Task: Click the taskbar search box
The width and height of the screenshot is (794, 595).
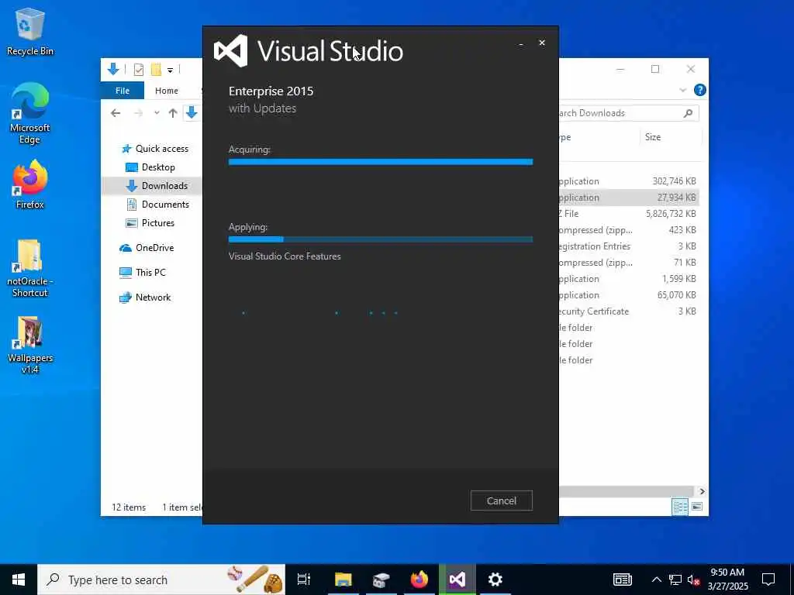Action: click(x=161, y=580)
